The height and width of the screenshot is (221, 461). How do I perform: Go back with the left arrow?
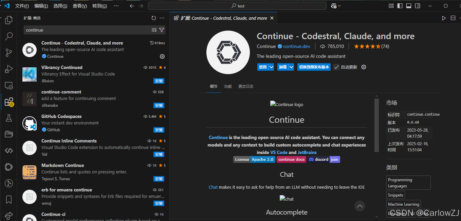pos(132,6)
